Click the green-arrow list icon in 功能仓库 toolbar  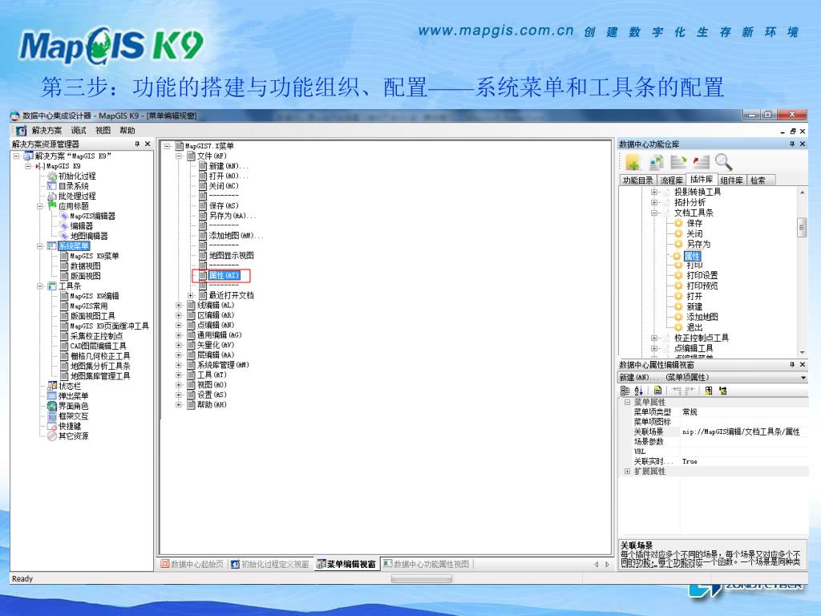point(678,162)
